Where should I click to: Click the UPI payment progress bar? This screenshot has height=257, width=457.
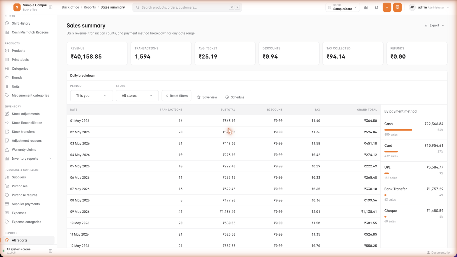pos(386,173)
